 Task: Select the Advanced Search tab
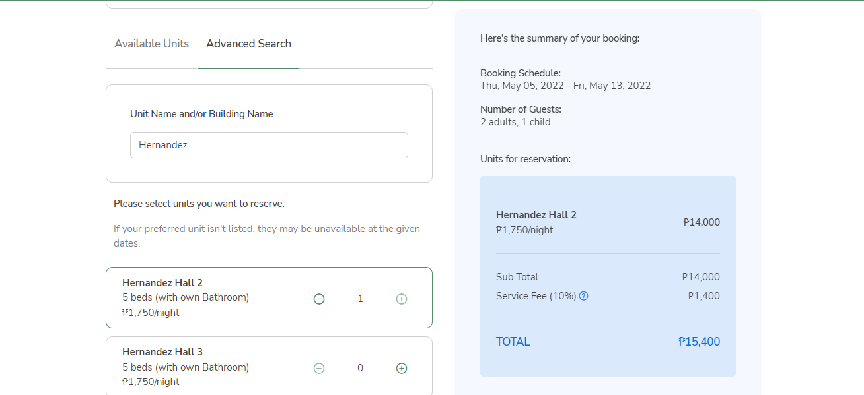tap(248, 44)
